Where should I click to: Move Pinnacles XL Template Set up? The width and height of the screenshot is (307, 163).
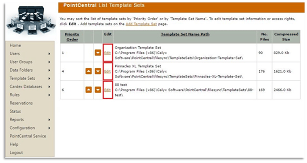(88, 71)
